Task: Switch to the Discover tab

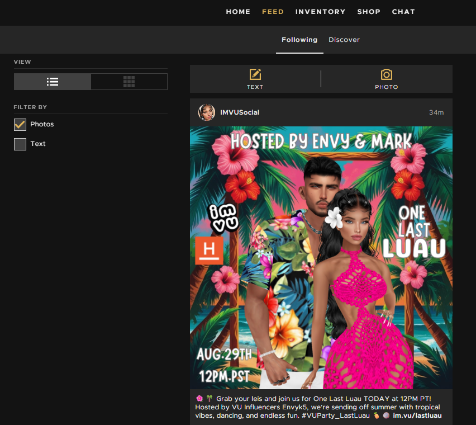Action: 344,40
